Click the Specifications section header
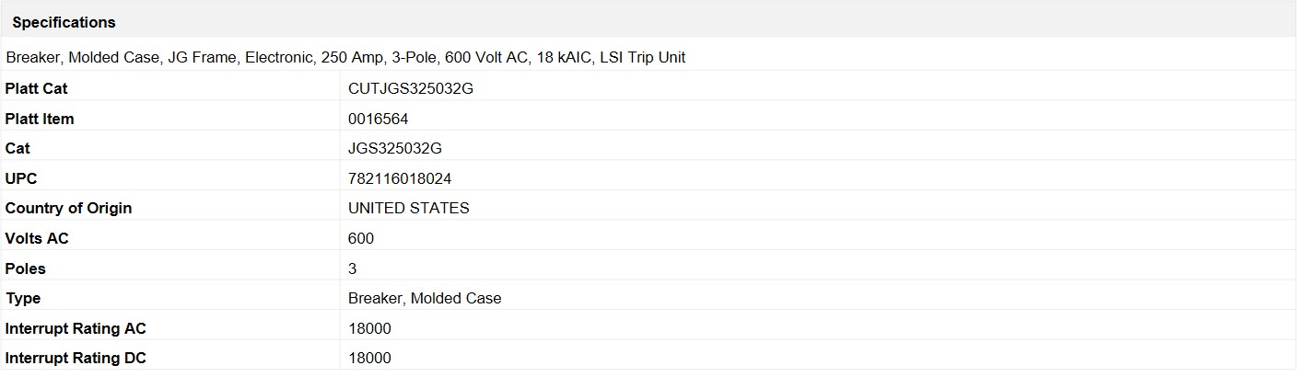 pos(64,22)
